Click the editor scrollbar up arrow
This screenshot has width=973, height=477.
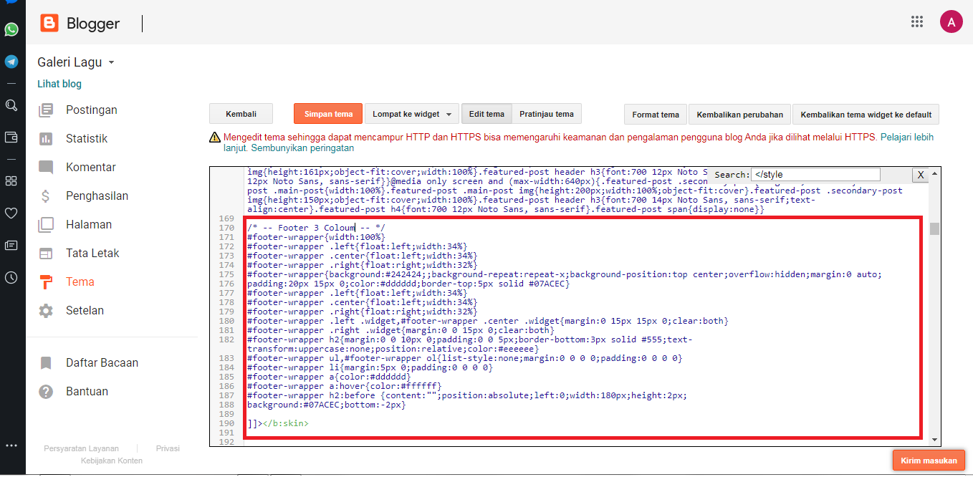[x=934, y=173]
